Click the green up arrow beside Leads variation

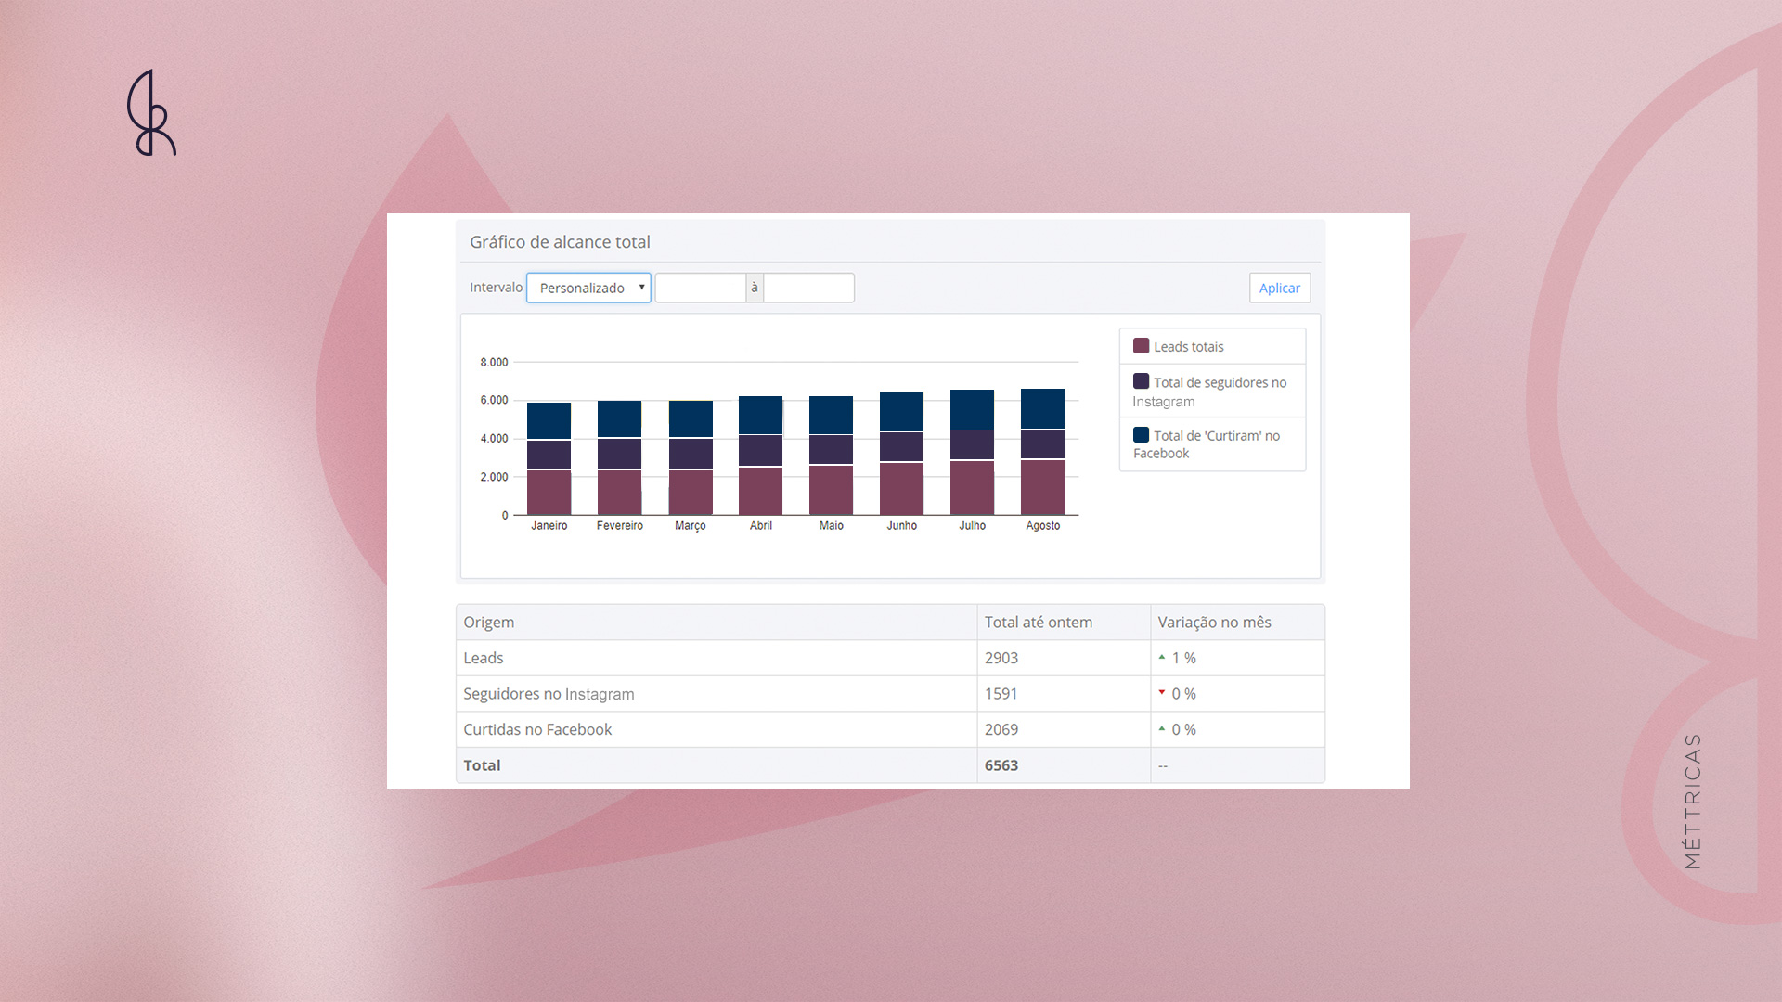(x=1161, y=657)
